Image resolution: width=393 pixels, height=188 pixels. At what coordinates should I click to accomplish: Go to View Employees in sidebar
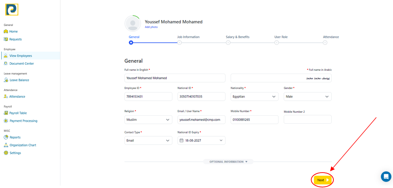click(21, 56)
